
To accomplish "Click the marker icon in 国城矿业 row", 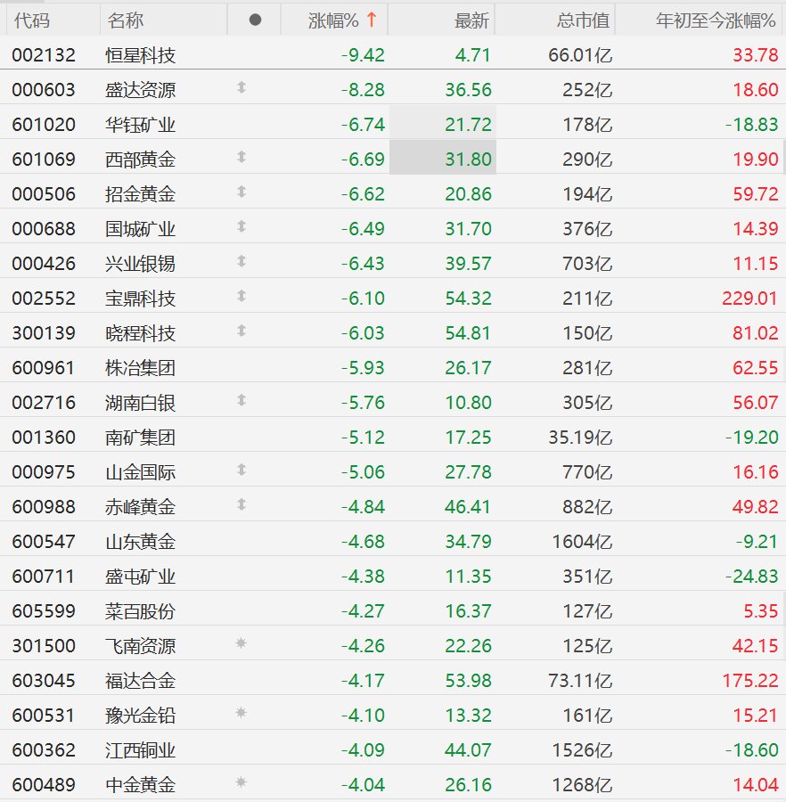I will pos(242,227).
